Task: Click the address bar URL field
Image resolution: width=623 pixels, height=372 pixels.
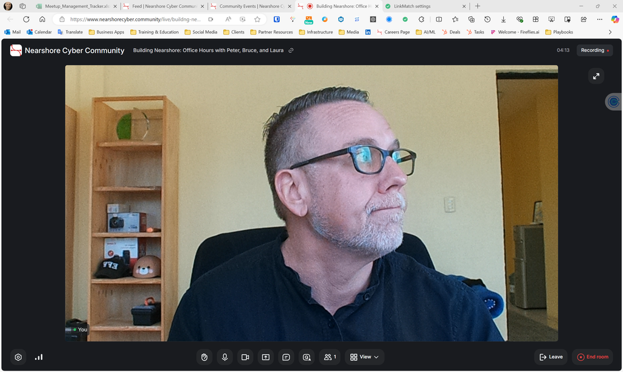Action: click(x=135, y=19)
